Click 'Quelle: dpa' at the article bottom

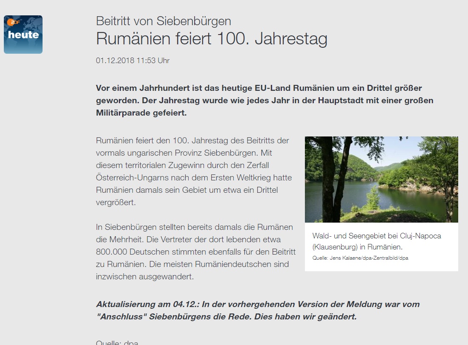pyautogui.click(x=117, y=342)
